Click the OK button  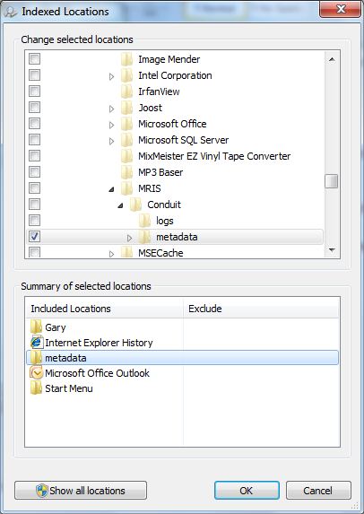tap(247, 491)
